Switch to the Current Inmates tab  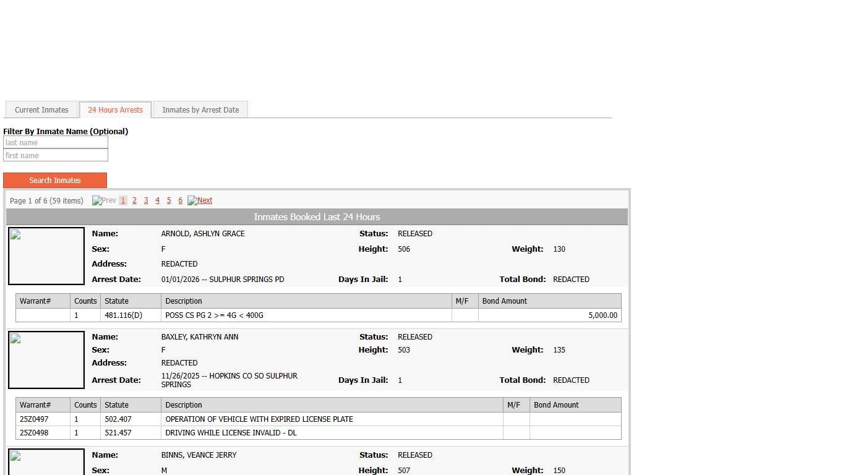pyautogui.click(x=41, y=110)
